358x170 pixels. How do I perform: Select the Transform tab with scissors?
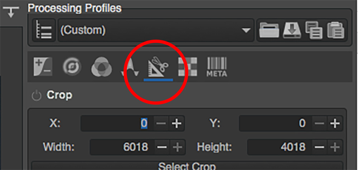(x=158, y=67)
